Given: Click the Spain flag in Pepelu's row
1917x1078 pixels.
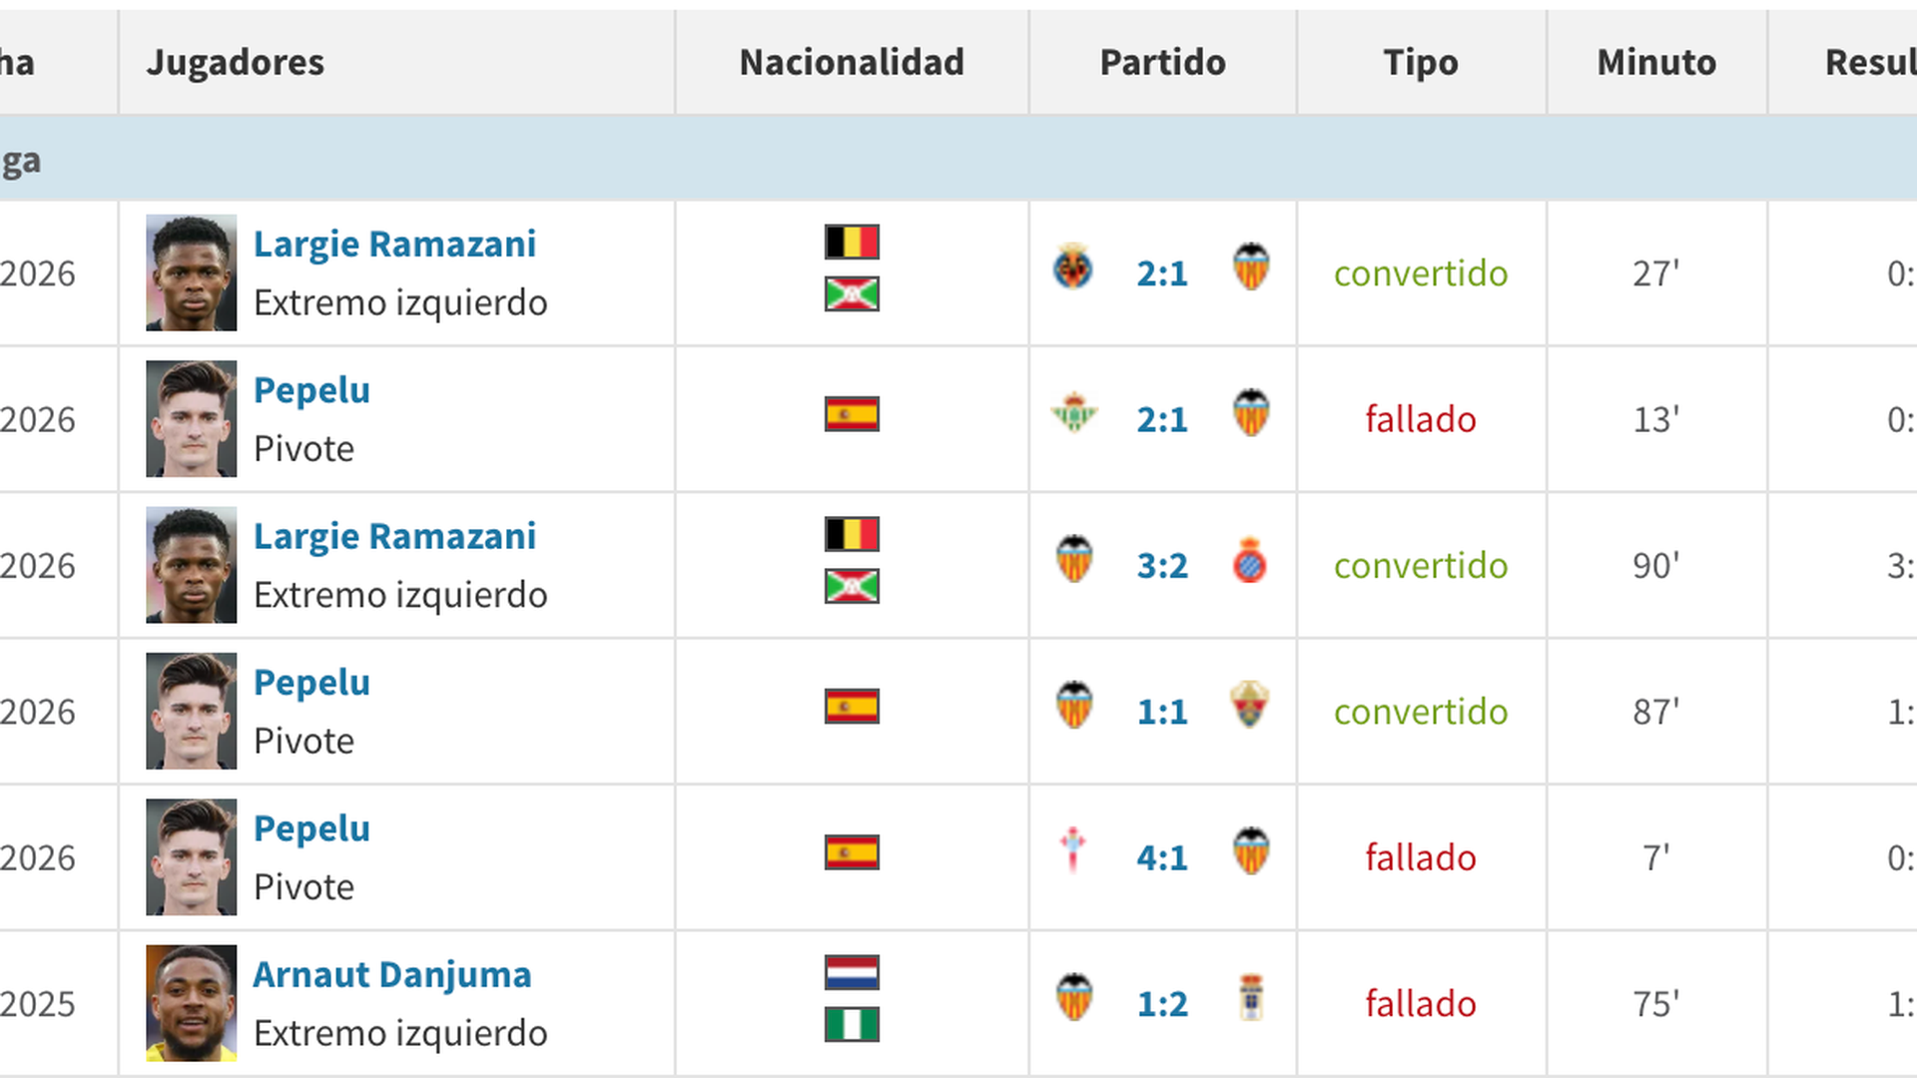Looking at the screenshot, I should [851, 415].
